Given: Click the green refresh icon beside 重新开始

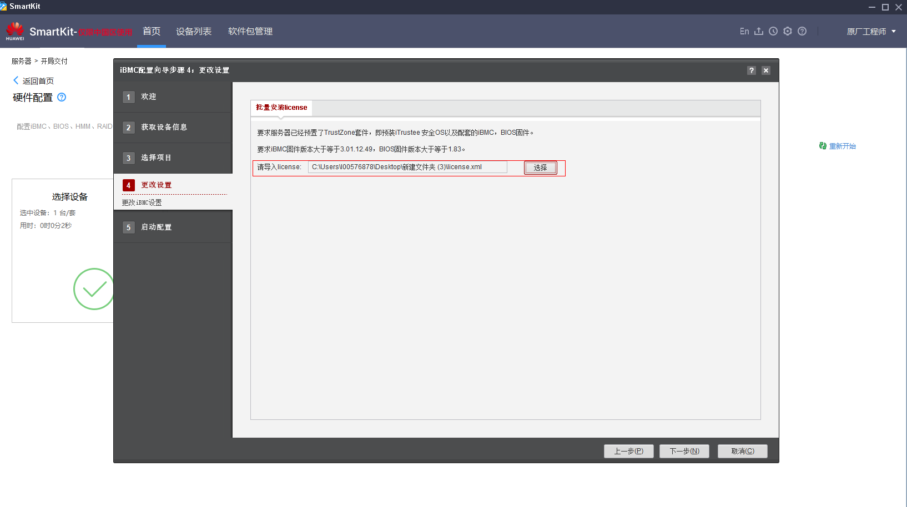Looking at the screenshot, I should [x=823, y=146].
